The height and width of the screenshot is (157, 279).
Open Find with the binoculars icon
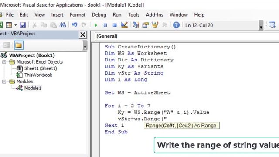63,25
